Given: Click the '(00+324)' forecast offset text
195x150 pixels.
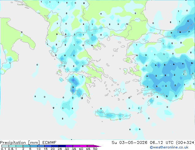Looking at the screenshot, I should tap(185, 143).
